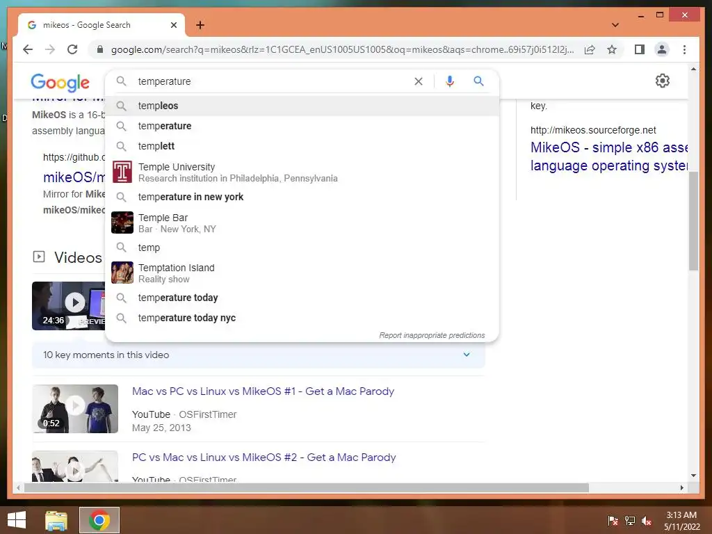Go back to the previous page
Viewport: 712px width, 534px height.
[28, 49]
